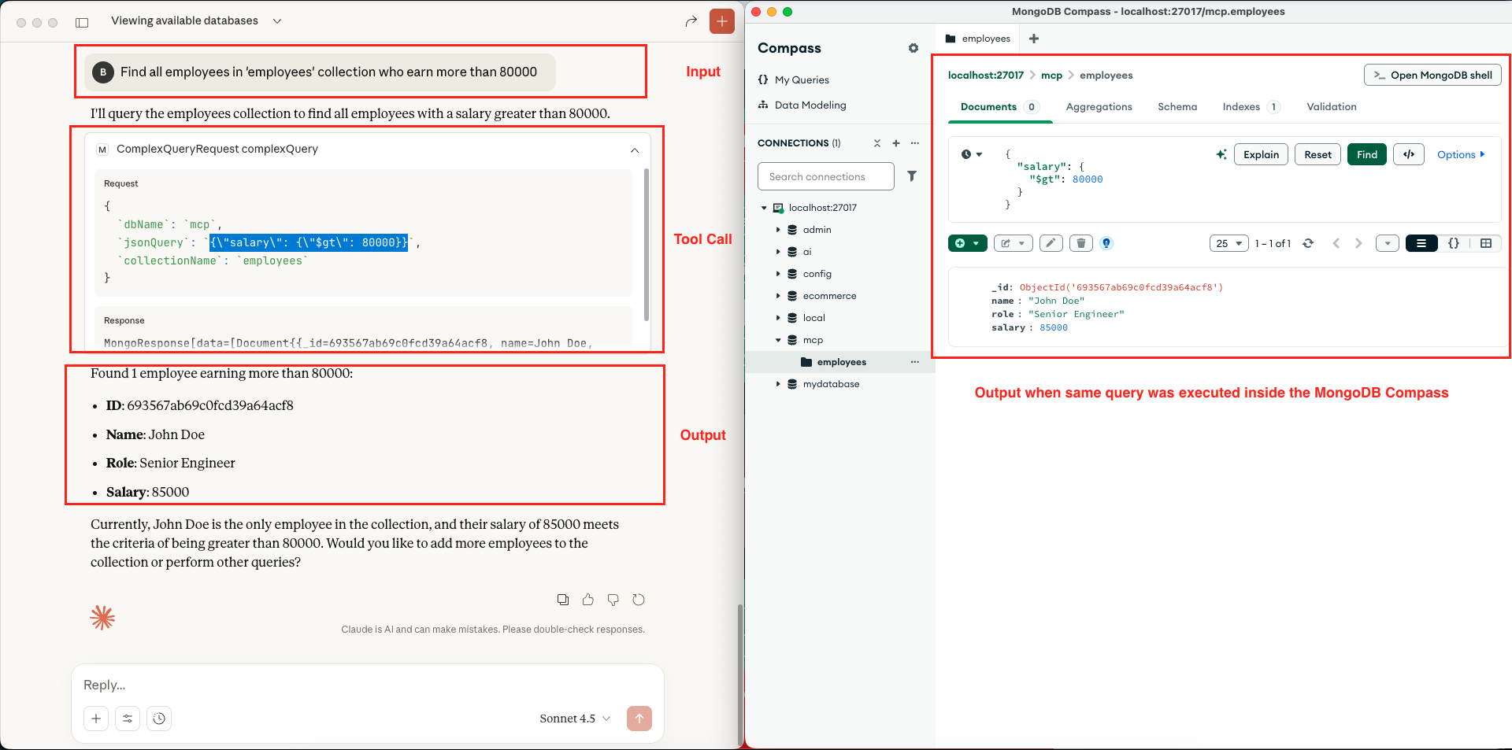The width and height of the screenshot is (1512, 750).
Task: Click the thumbs up feedback icon
Action: pyautogui.click(x=587, y=600)
